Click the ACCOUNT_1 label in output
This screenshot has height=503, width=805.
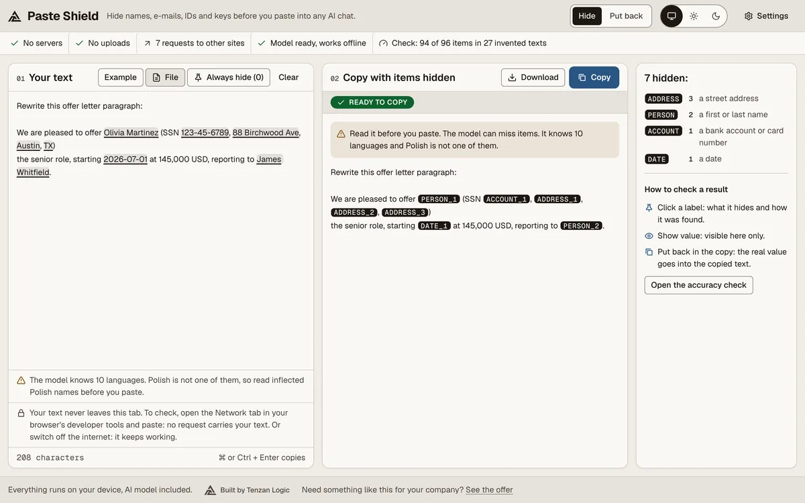coord(507,199)
